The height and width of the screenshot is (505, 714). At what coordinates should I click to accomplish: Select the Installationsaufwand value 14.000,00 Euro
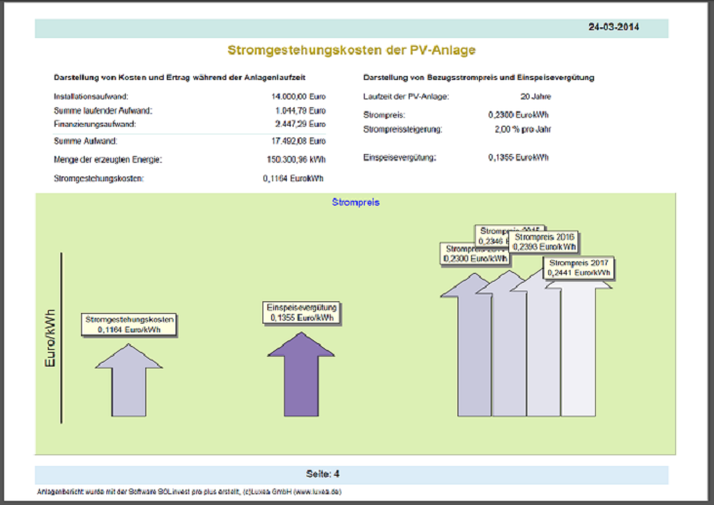(299, 97)
